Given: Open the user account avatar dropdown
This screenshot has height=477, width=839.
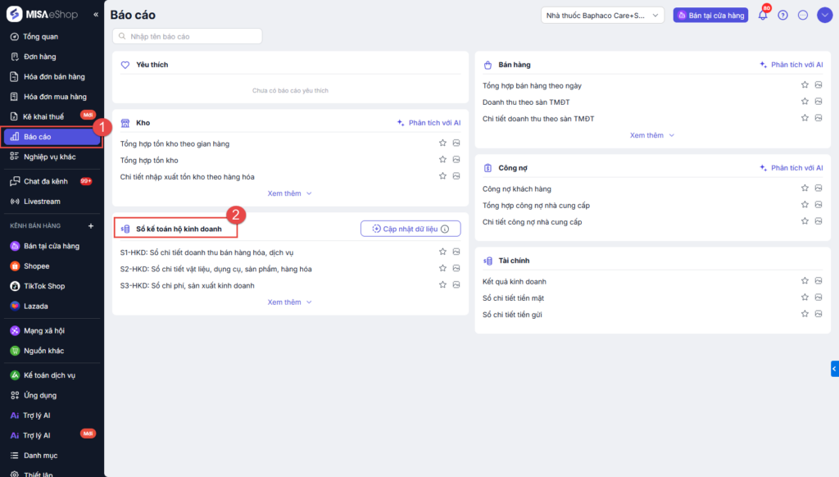Looking at the screenshot, I should tap(825, 15).
